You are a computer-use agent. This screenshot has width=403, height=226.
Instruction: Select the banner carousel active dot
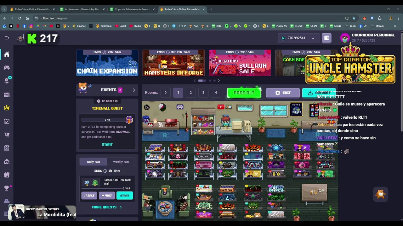(202, 81)
